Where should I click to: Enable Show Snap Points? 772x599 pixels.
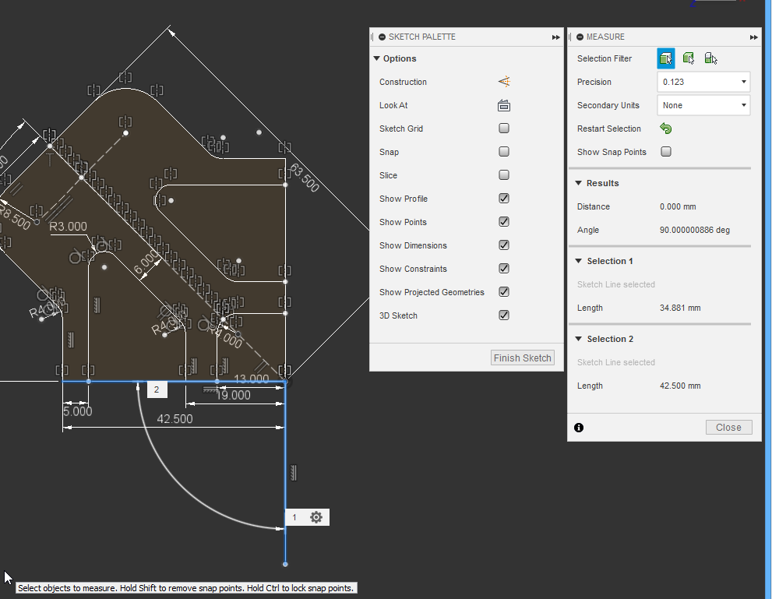coord(665,152)
